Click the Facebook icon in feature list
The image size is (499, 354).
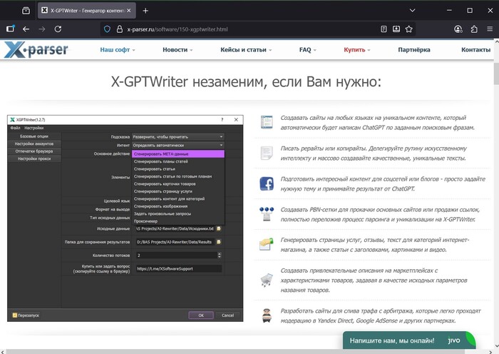click(267, 183)
